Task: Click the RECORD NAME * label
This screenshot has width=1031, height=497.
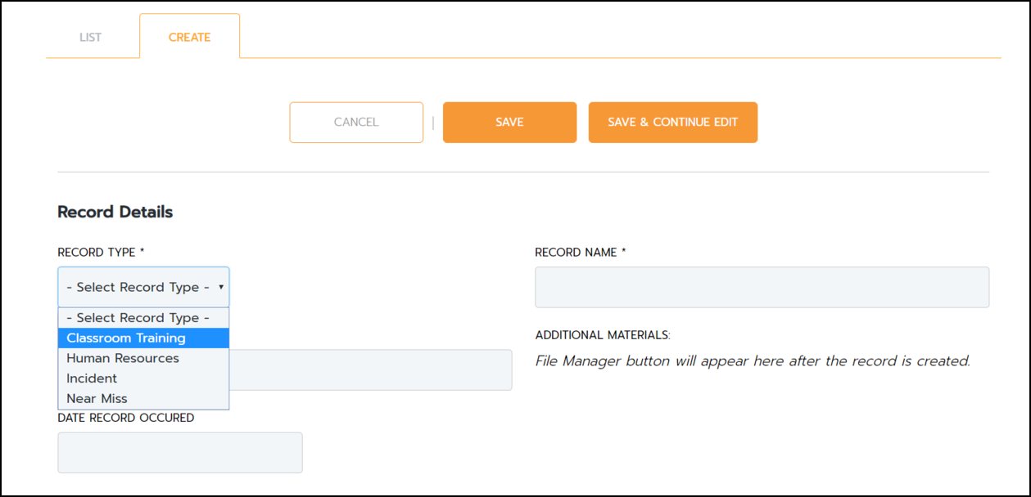Action: pos(581,253)
